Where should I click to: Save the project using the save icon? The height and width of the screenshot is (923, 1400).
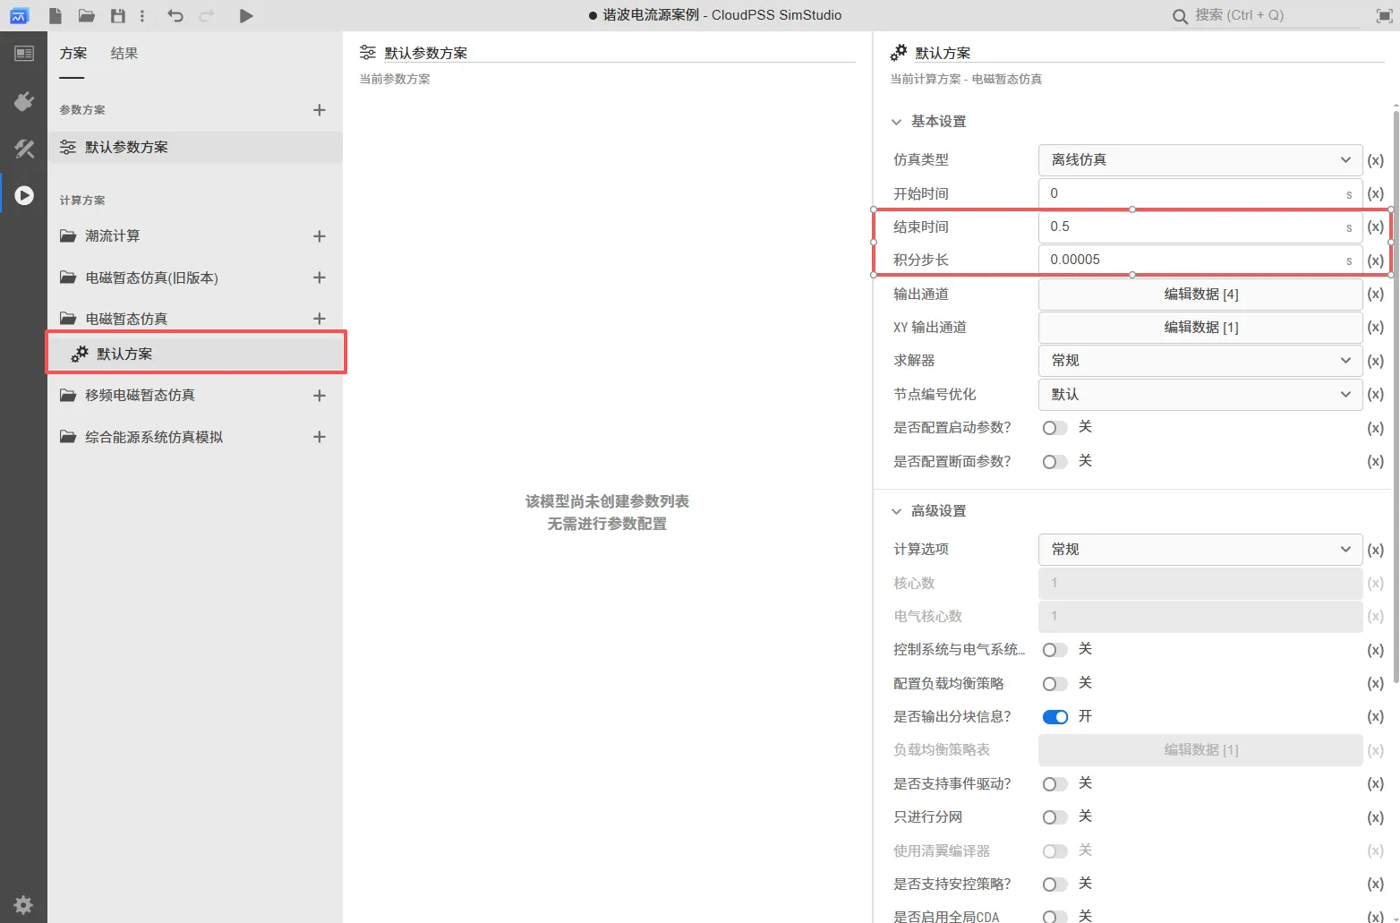[117, 15]
